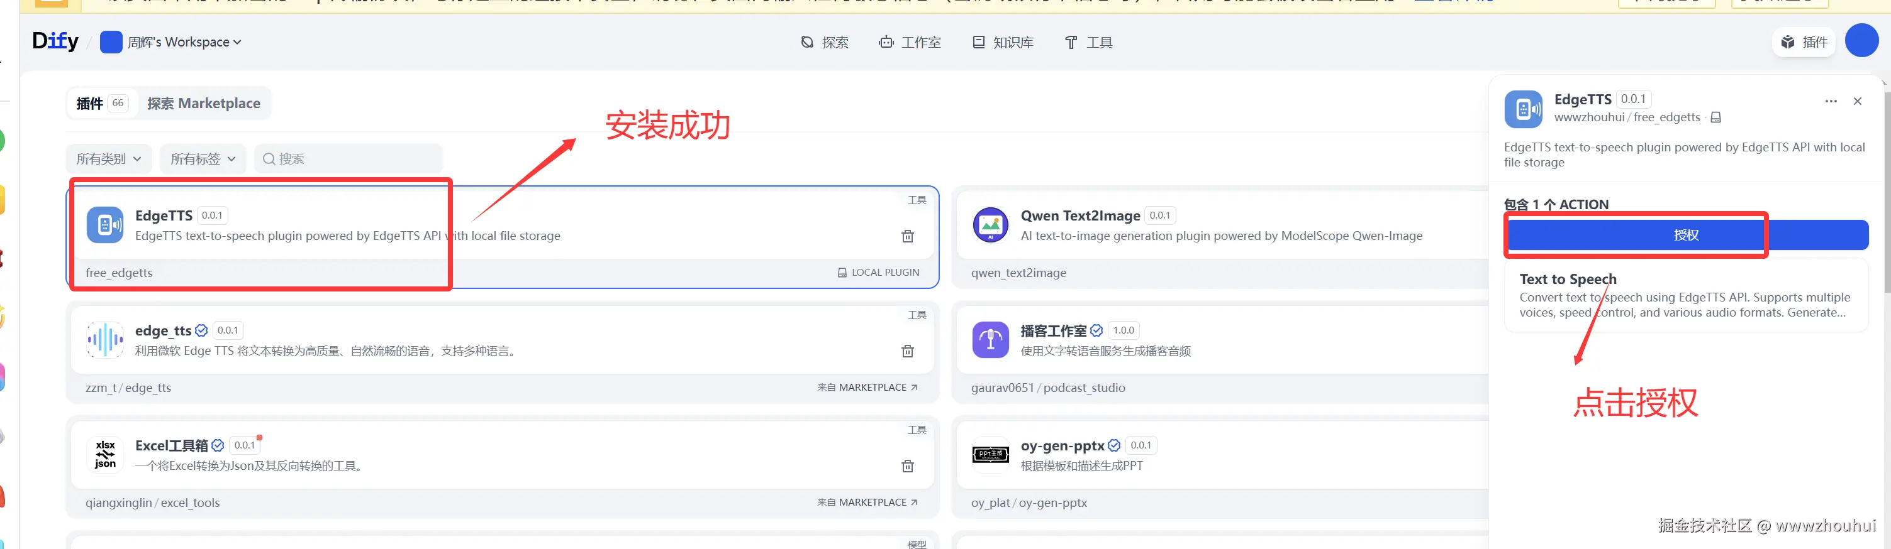Delete the edge_tts plugin via trash icon

click(x=908, y=351)
